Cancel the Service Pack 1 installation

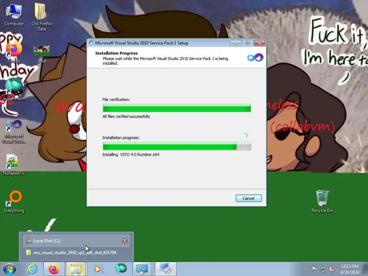(x=249, y=198)
